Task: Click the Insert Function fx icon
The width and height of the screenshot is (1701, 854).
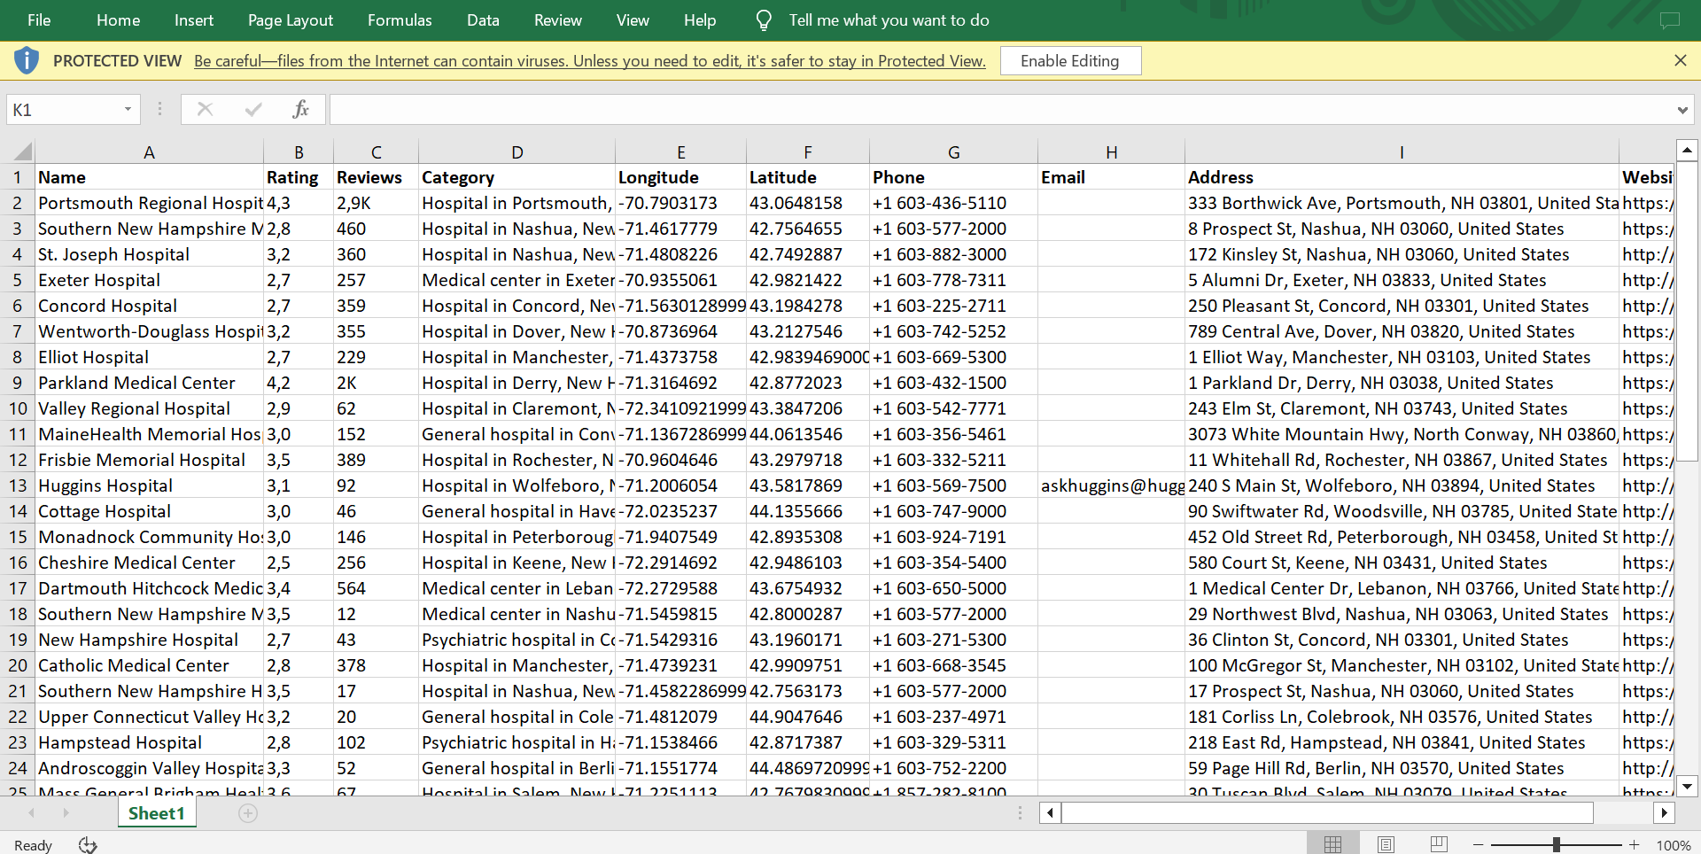Action: pos(300,109)
